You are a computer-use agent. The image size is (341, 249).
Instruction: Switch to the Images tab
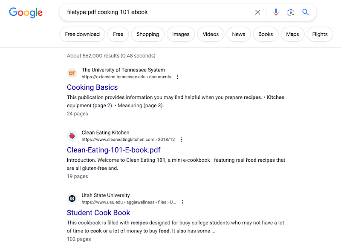[x=181, y=34]
